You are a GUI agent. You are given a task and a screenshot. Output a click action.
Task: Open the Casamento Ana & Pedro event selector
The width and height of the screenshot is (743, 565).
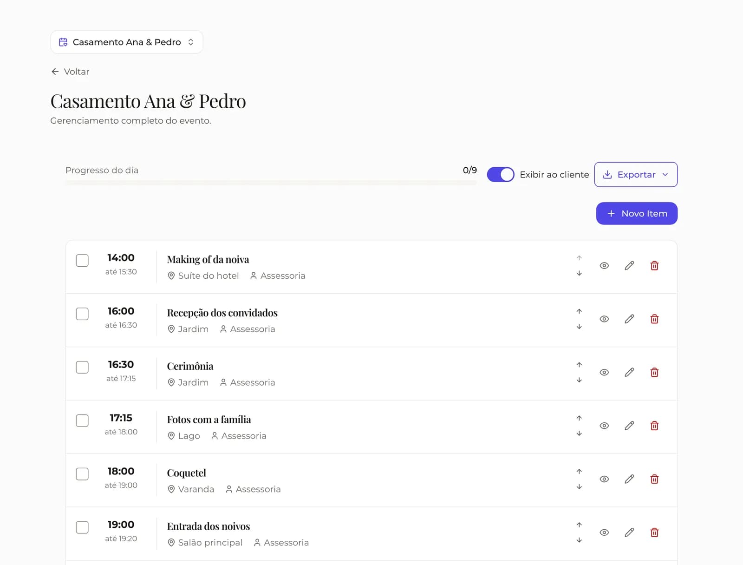point(127,42)
